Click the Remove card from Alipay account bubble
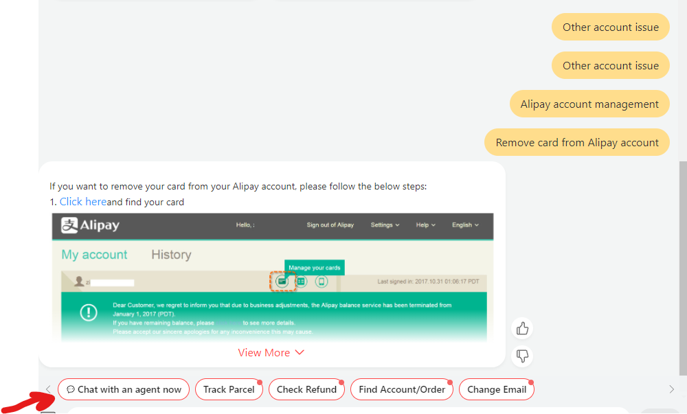The width and height of the screenshot is (687, 414). 576,143
